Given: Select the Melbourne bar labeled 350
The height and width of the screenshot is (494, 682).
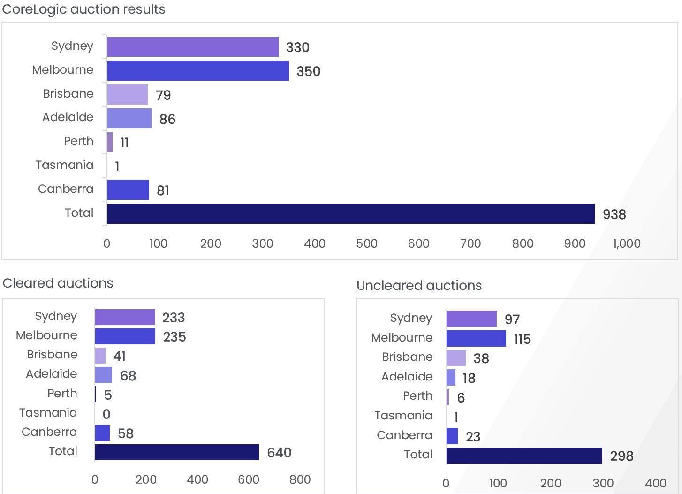Looking at the screenshot, I should (198, 71).
